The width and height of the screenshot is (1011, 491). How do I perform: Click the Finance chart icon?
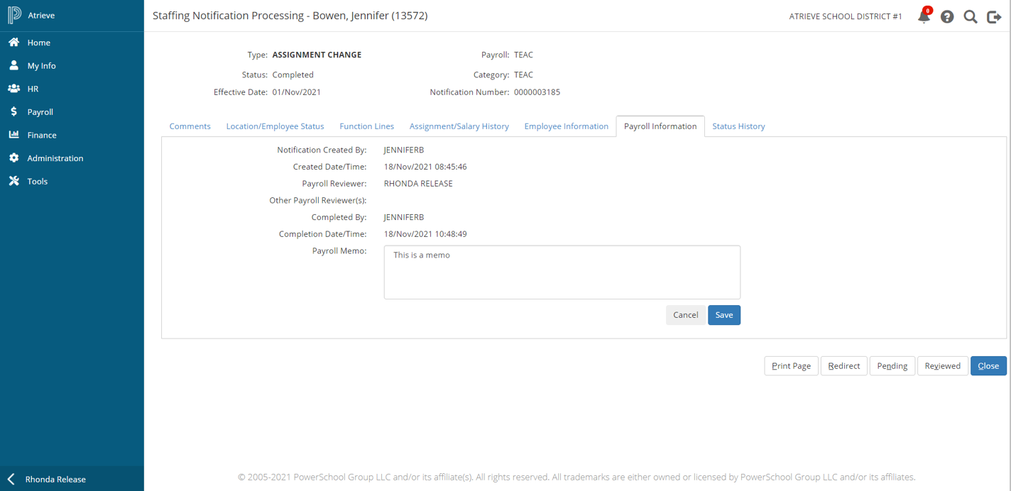coord(13,135)
